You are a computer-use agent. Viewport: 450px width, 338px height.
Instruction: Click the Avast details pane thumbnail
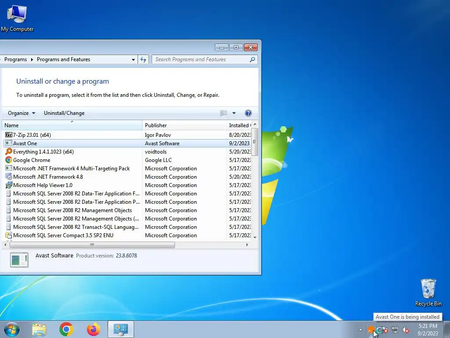19,260
